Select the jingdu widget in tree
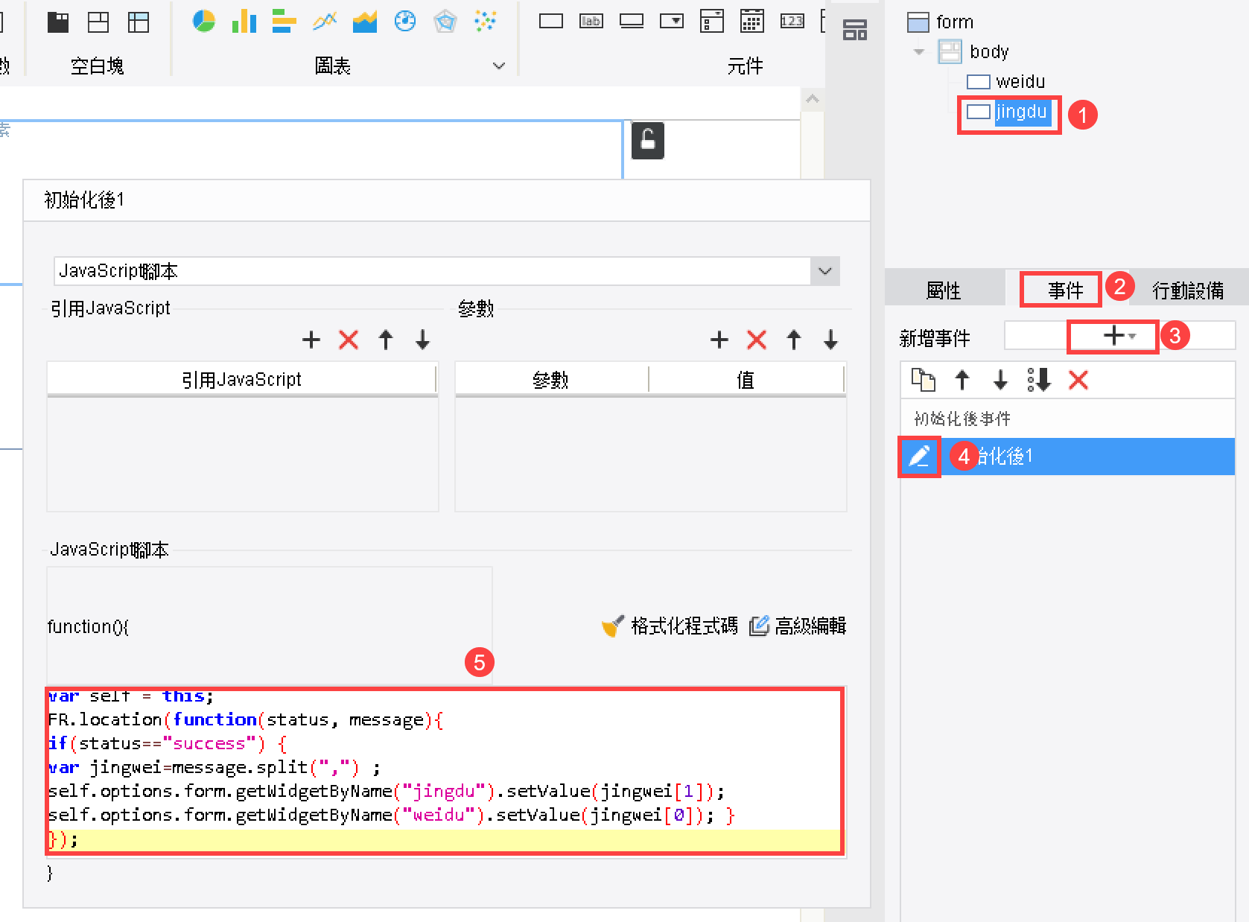 pos(1008,112)
